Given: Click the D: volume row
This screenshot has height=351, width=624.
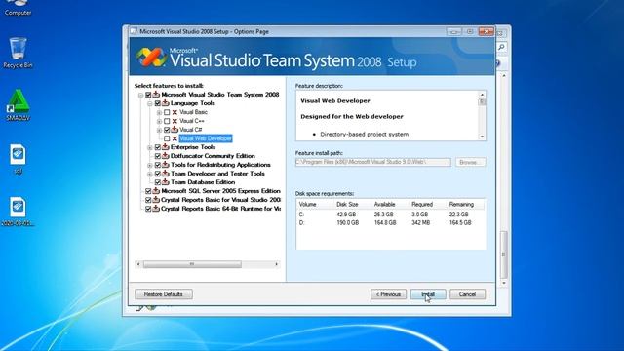Looking at the screenshot, I should coord(390,223).
